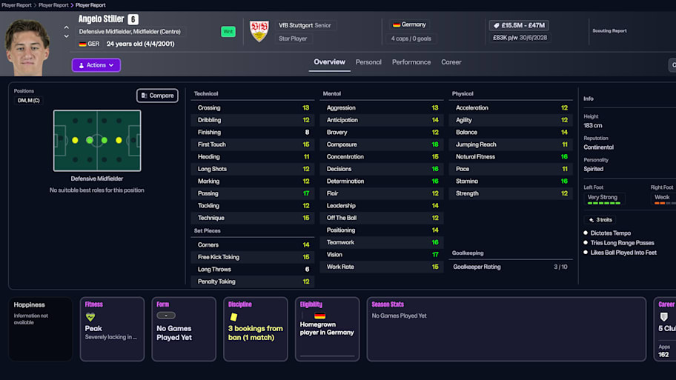The width and height of the screenshot is (676, 380).
Task: Click the Dictates Tempo trait
Action: click(x=611, y=233)
